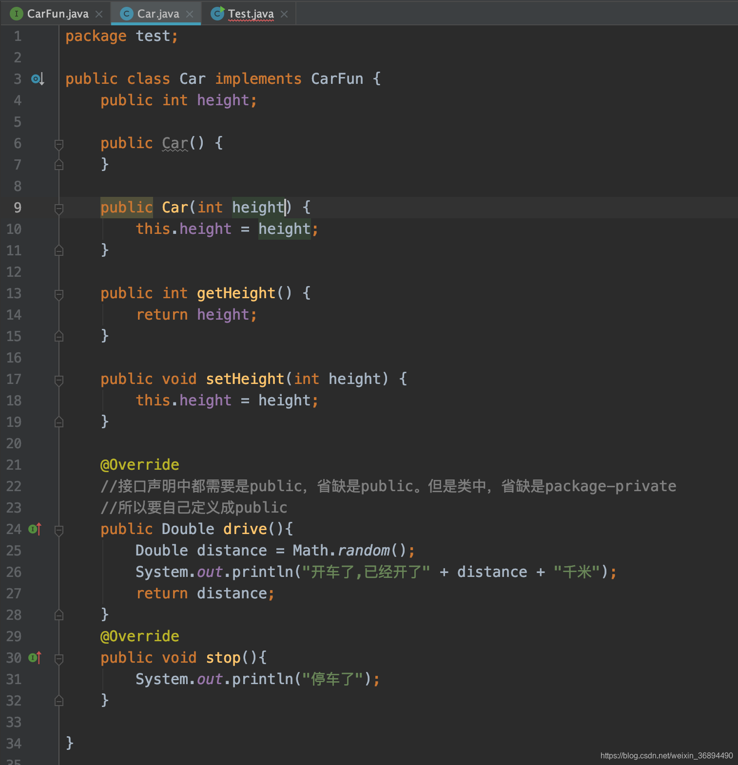Collapse the Car() constructor fold on line 6
The width and height of the screenshot is (738, 765).
59,144
